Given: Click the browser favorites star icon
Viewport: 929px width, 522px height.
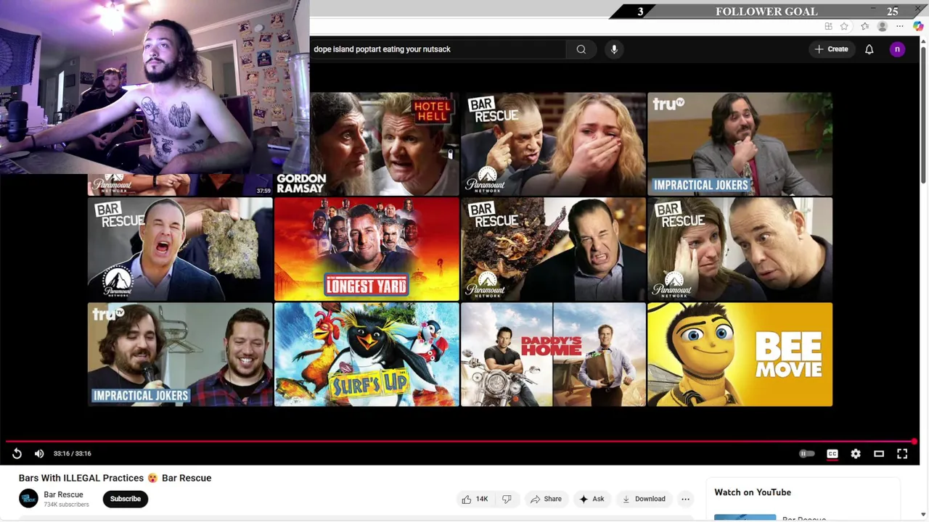Looking at the screenshot, I should point(844,26).
